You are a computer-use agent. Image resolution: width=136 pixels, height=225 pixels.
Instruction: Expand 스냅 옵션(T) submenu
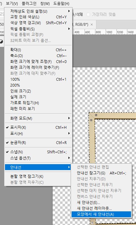38,158
